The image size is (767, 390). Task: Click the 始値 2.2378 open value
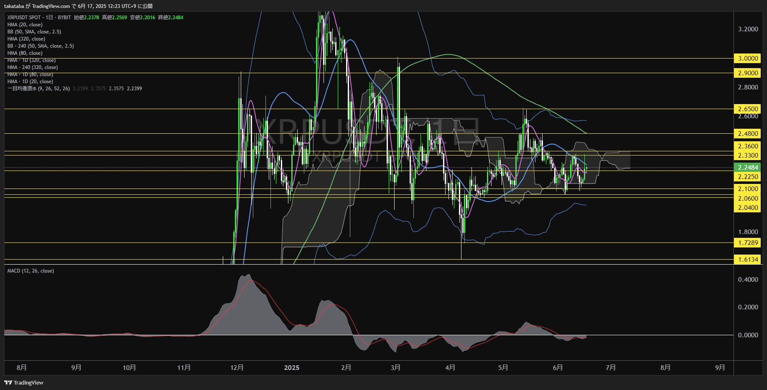pos(87,18)
